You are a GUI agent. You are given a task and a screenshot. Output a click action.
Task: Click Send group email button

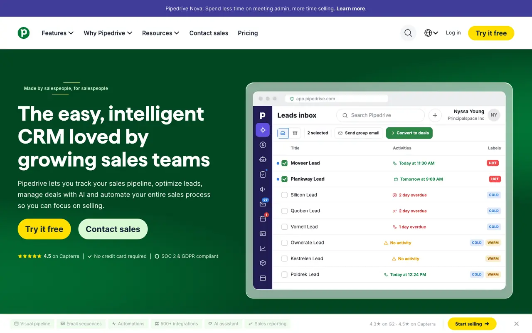pos(359,133)
